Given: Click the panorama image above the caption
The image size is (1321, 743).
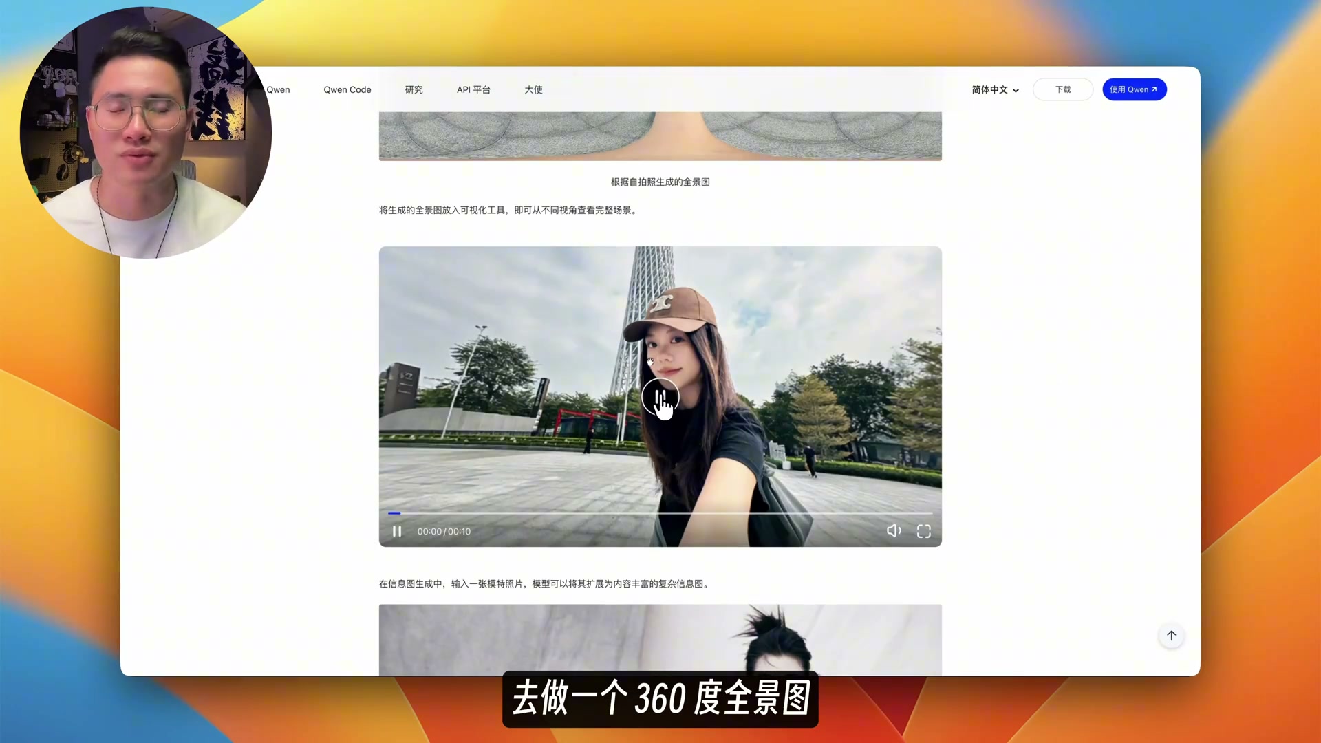Looking at the screenshot, I should pos(660,136).
